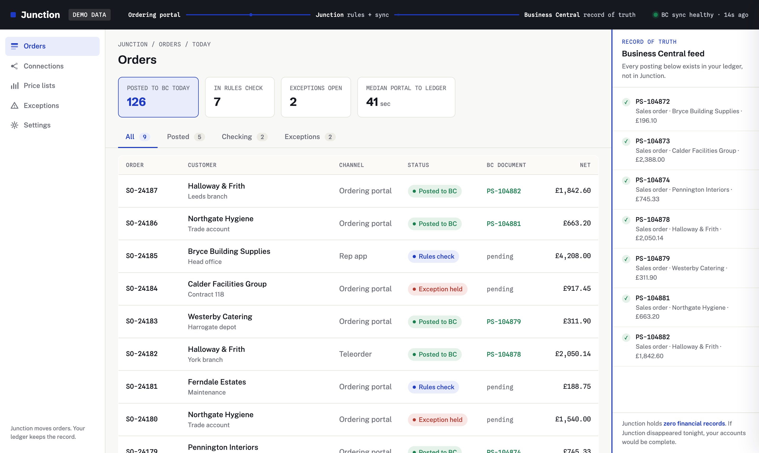Open the Connections page label in the sidebar
759x453 pixels.
click(x=44, y=66)
